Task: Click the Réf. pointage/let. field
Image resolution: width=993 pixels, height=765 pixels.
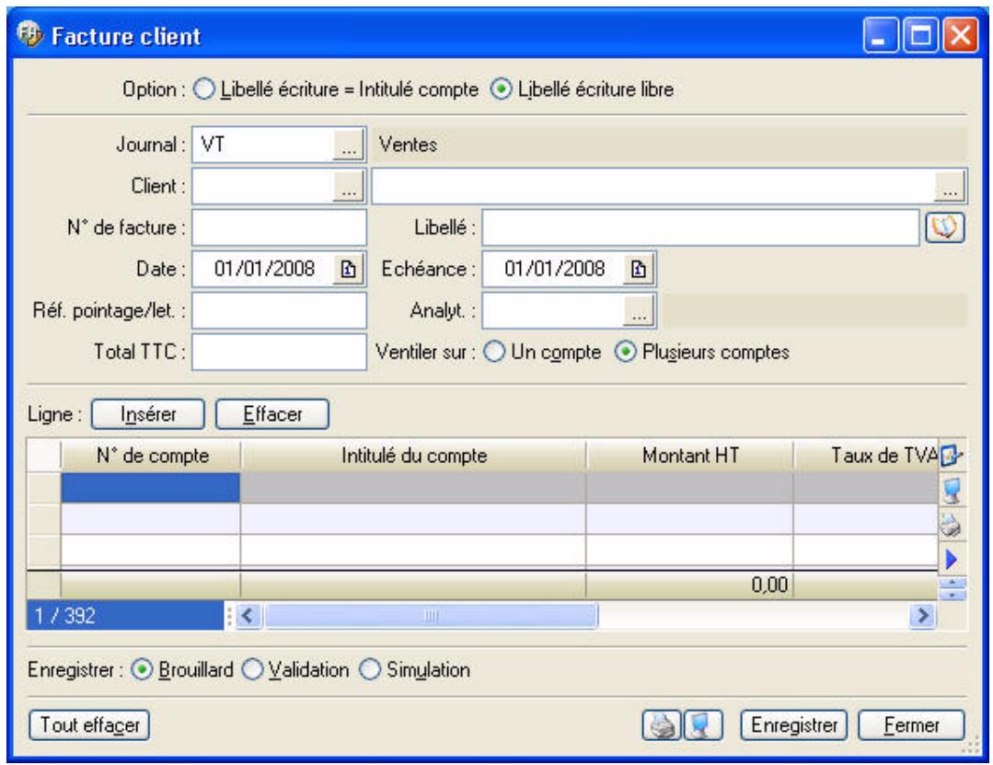Action: [x=279, y=311]
